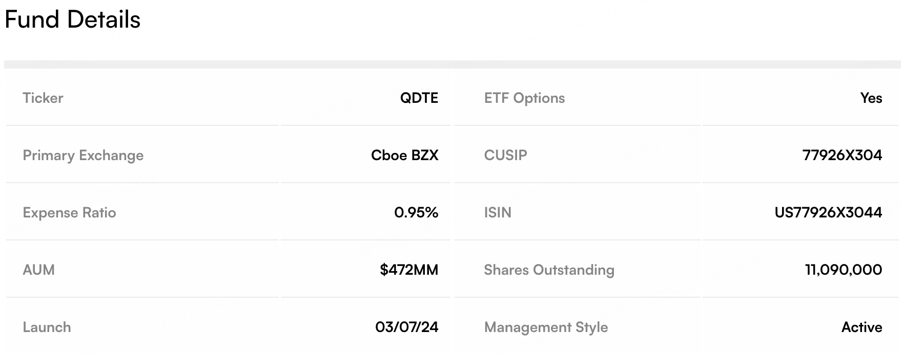Click the Primary Exchange label

click(x=83, y=156)
